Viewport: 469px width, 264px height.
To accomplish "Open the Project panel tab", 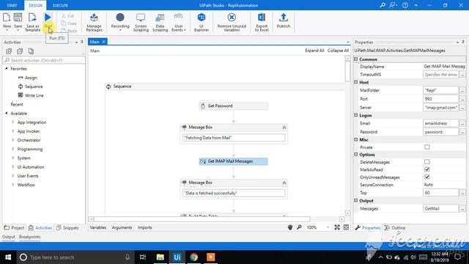I will 14,228.
